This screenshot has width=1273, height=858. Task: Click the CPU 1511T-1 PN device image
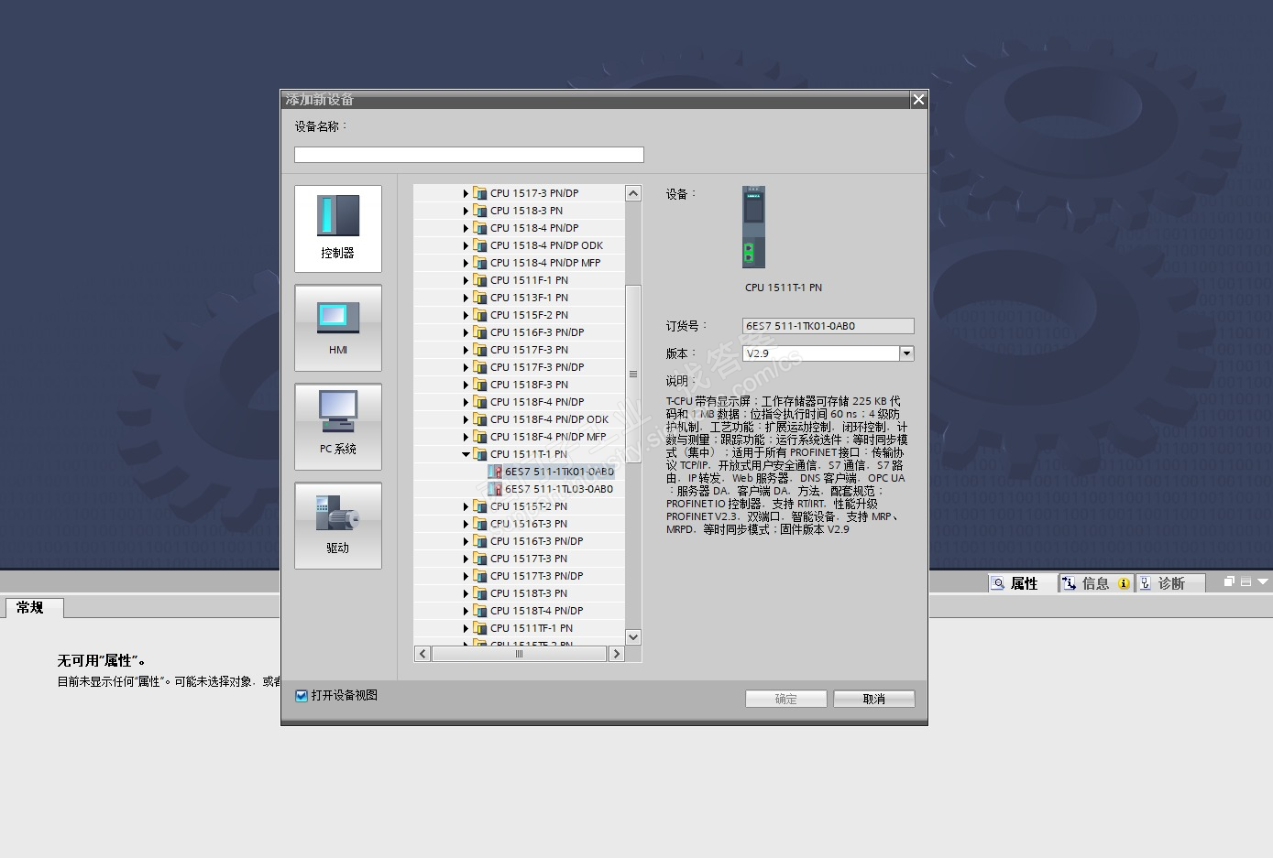tap(753, 227)
